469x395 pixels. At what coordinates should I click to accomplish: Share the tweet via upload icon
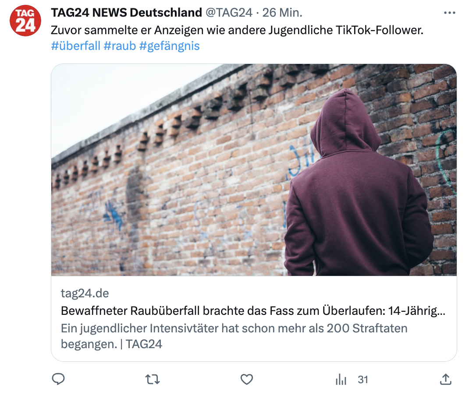pyautogui.click(x=446, y=379)
